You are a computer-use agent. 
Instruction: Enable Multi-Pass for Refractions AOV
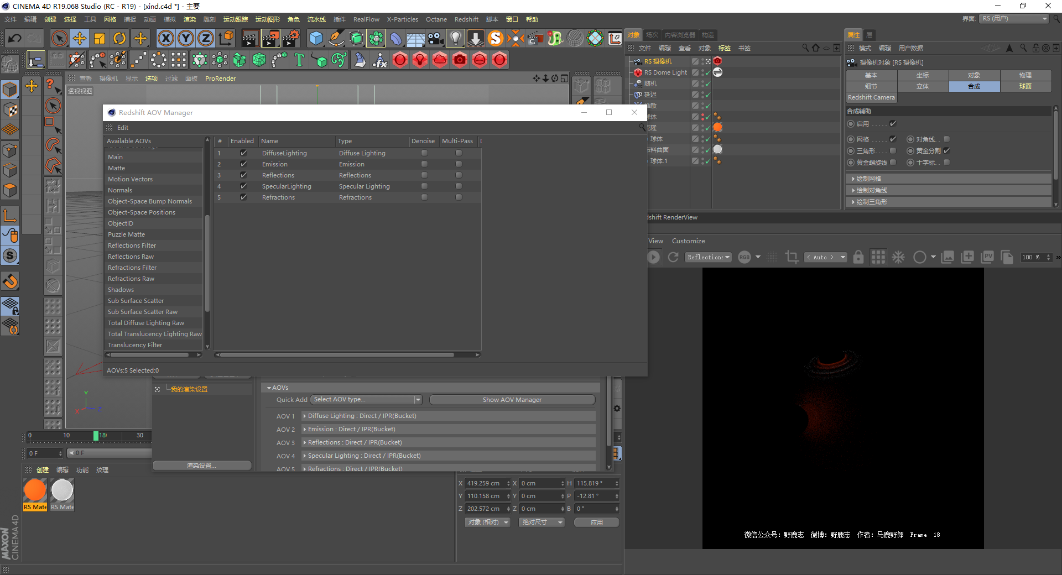(x=459, y=197)
